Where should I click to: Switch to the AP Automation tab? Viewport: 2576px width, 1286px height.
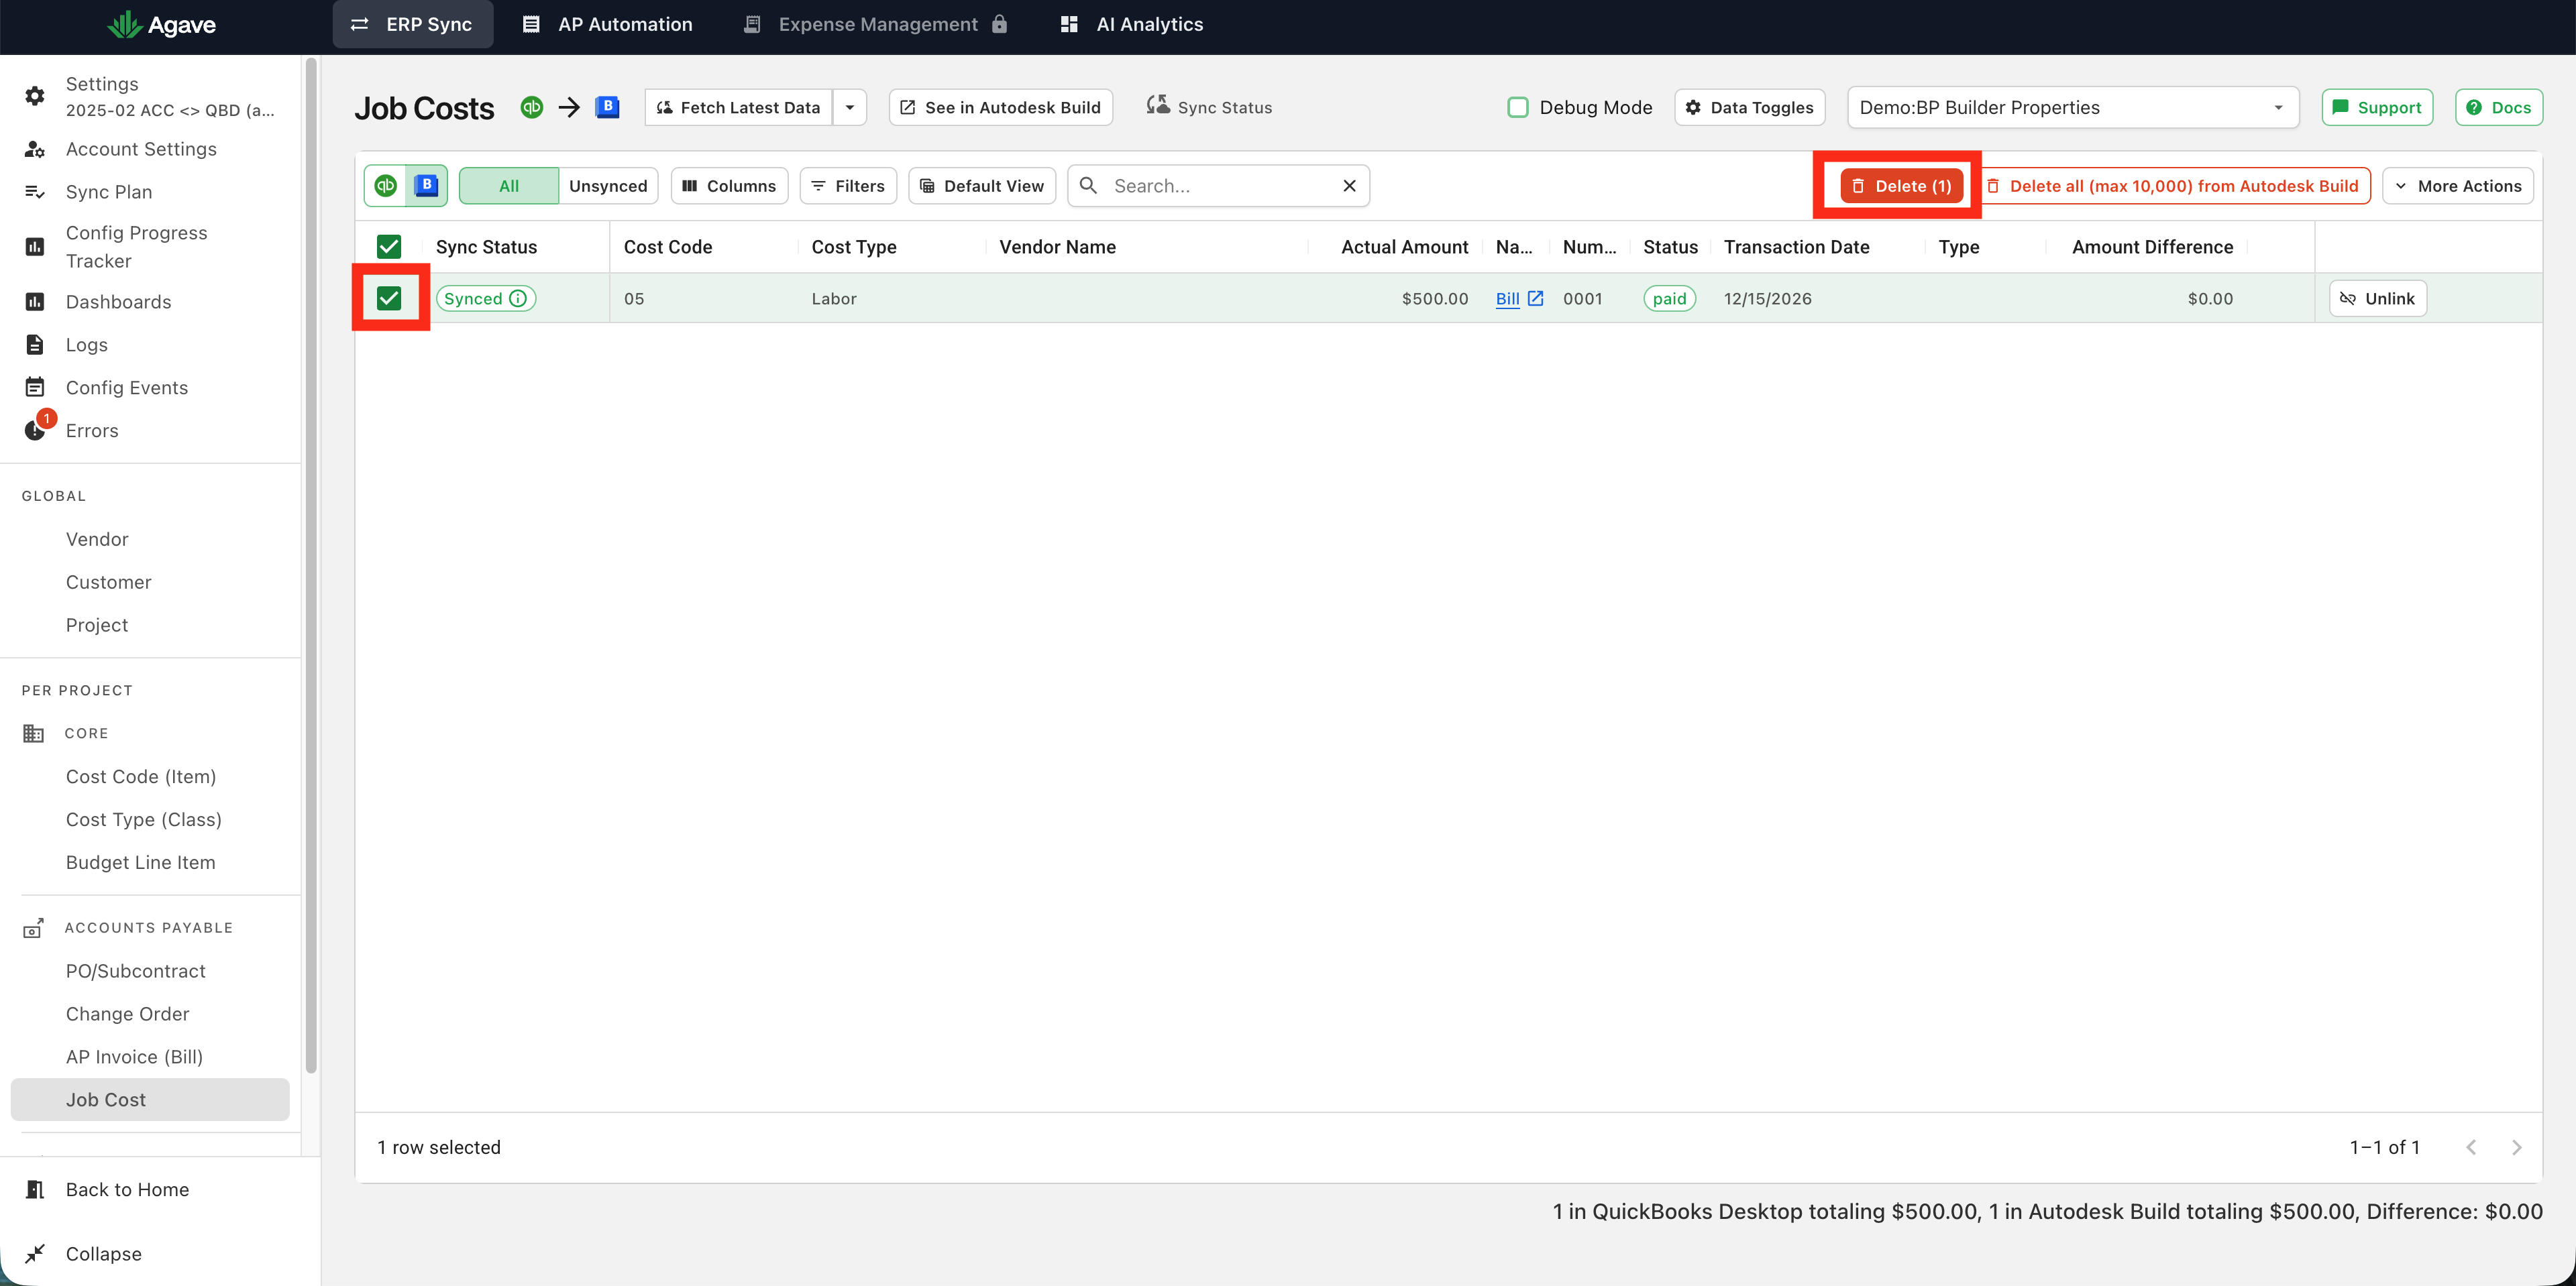point(607,24)
